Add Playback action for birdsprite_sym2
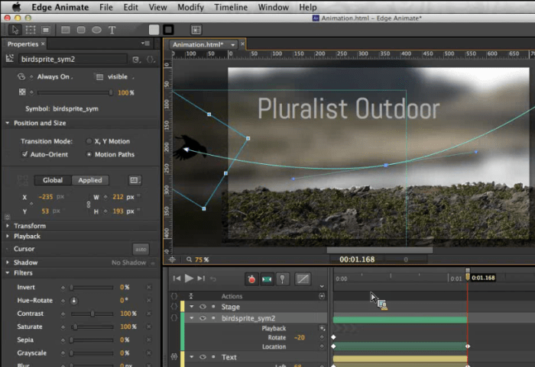This screenshot has width=535, height=367. (x=322, y=328)
